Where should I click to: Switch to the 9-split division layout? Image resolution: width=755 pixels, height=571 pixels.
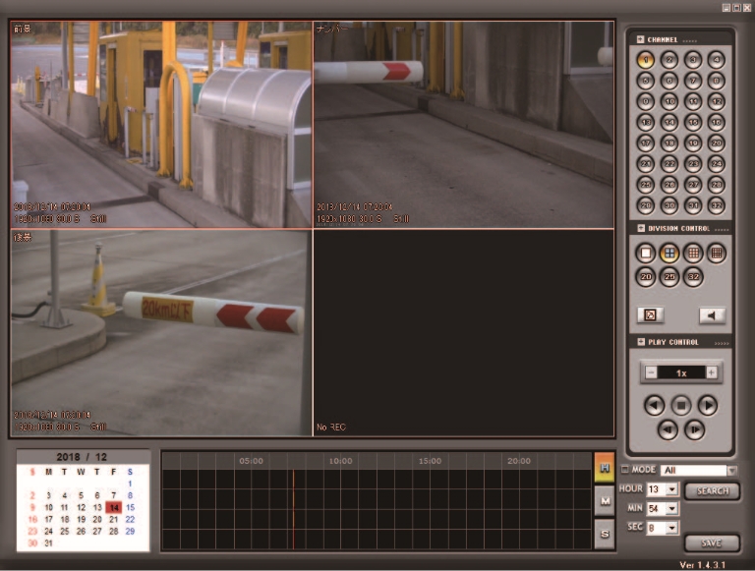[693, 253]
